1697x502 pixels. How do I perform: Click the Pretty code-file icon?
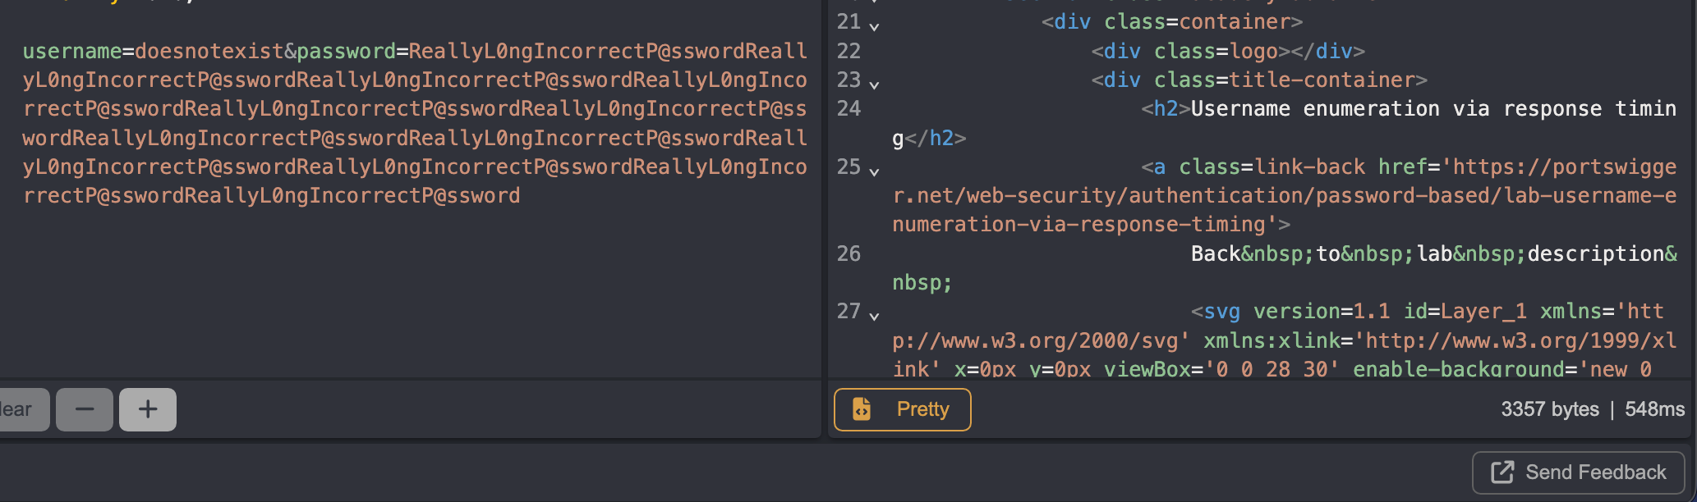(862, 409)
